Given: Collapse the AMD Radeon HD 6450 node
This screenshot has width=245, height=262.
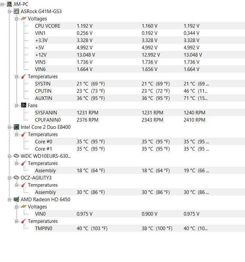Looking at the screenshot, I should 9,200.
